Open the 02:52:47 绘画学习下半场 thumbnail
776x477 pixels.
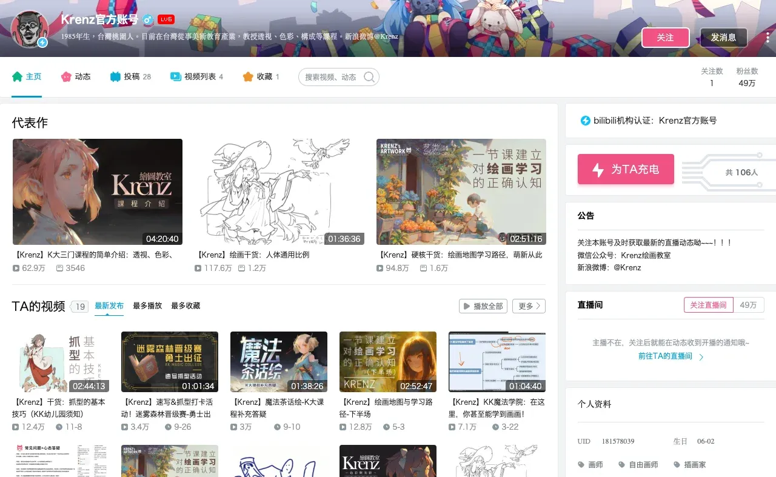[388, 362]
